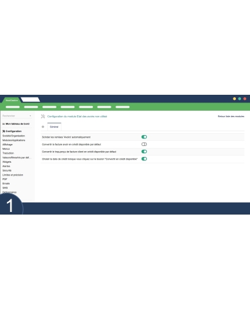
Task: Follow 'Retour liste des modules' link
Action: pos(231,117)
